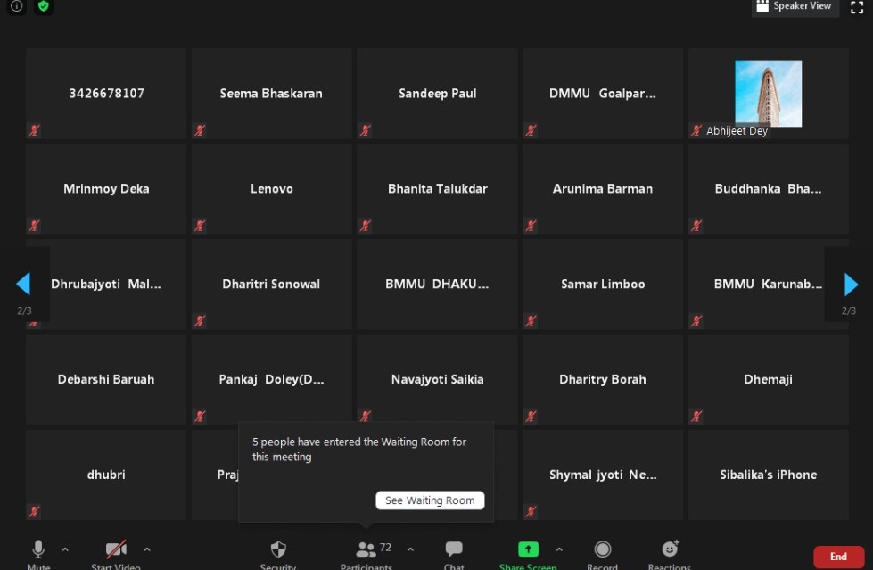Click the Abhijeet Dey name label
873x570 pixels.
coord(737,131)
